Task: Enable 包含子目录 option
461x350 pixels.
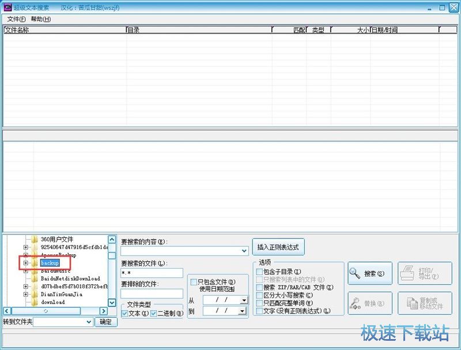Action: [x=259, y=272]
